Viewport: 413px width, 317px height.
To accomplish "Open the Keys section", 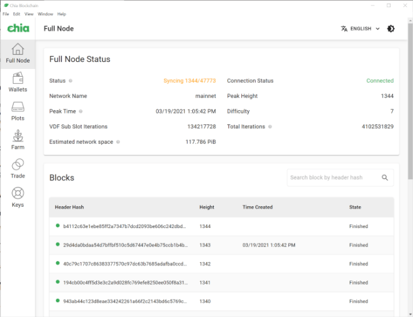I will (17, 197).
